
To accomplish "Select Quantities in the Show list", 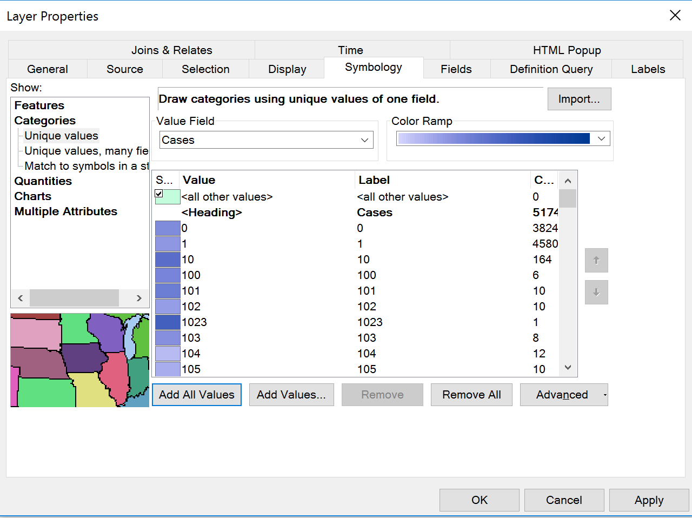I will point(43,181).
